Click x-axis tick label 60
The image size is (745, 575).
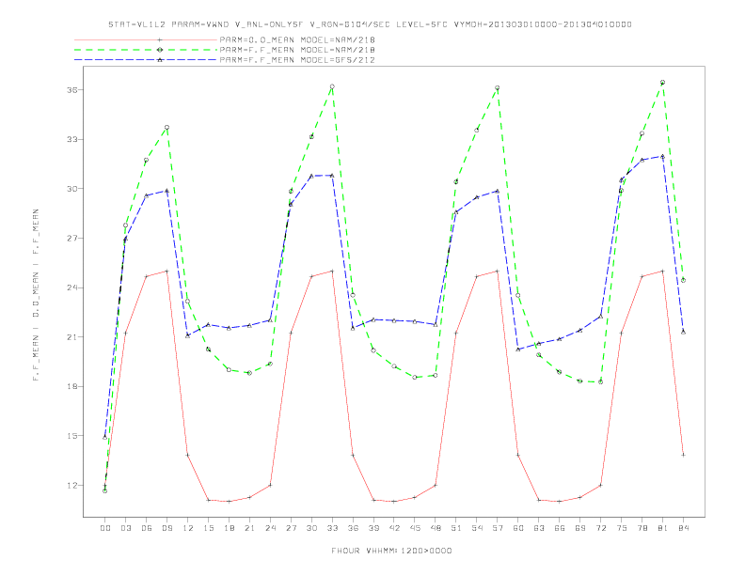(518, 528)
